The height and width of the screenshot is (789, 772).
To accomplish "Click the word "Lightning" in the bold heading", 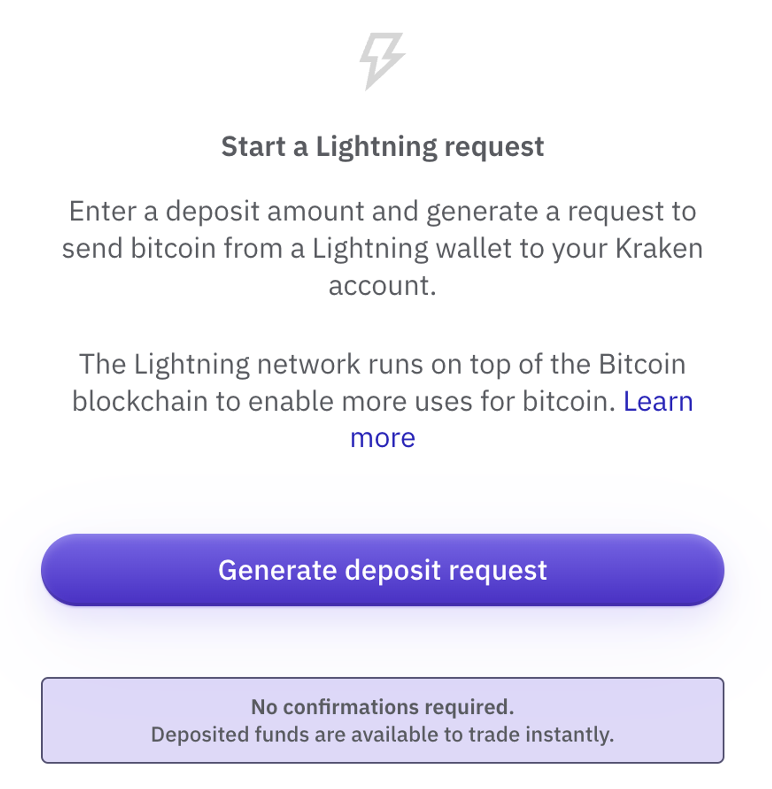I will (x=376, y=147).
